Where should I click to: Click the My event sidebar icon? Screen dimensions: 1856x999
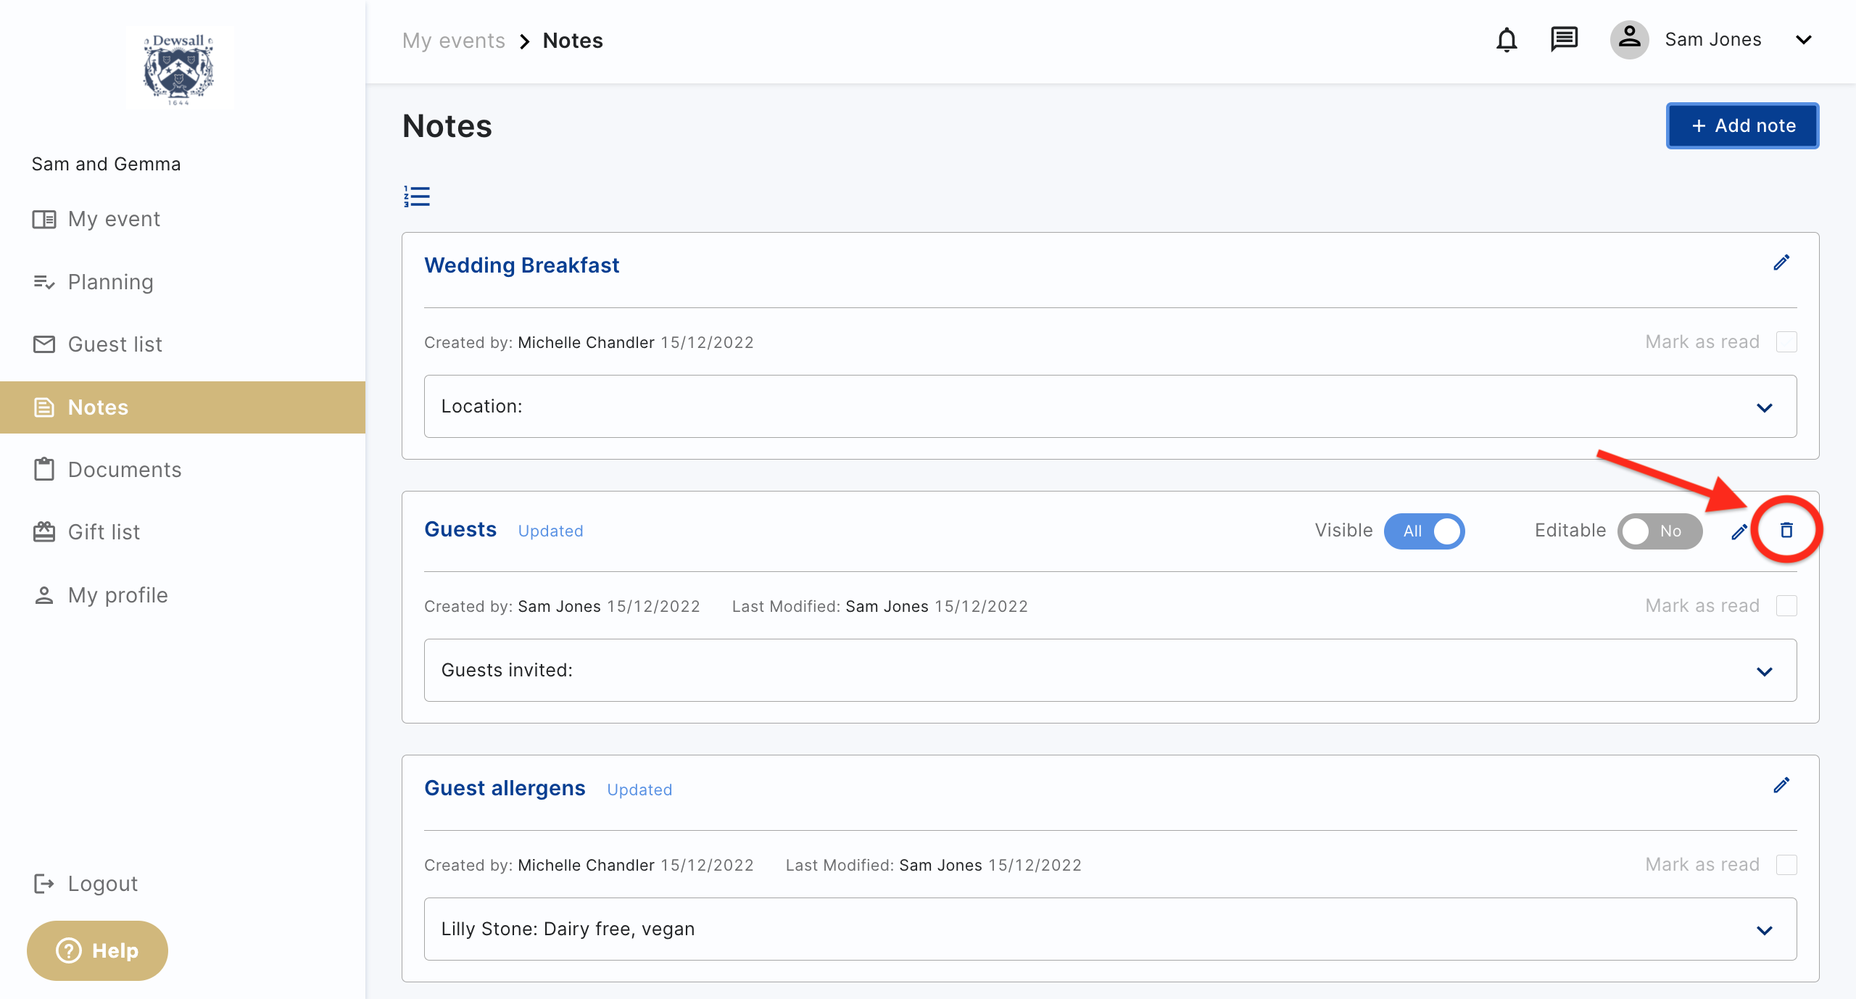click(44, 219)
